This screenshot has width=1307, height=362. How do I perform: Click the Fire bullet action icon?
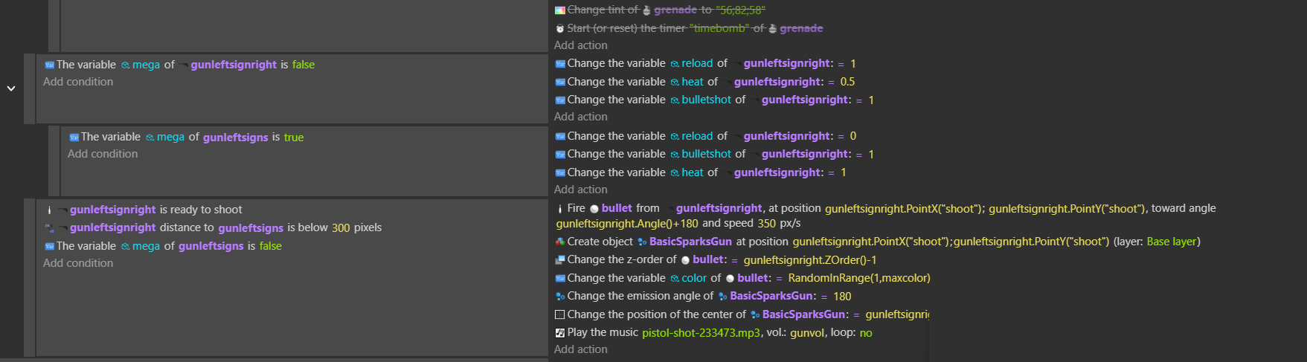(x=560, y=209)
